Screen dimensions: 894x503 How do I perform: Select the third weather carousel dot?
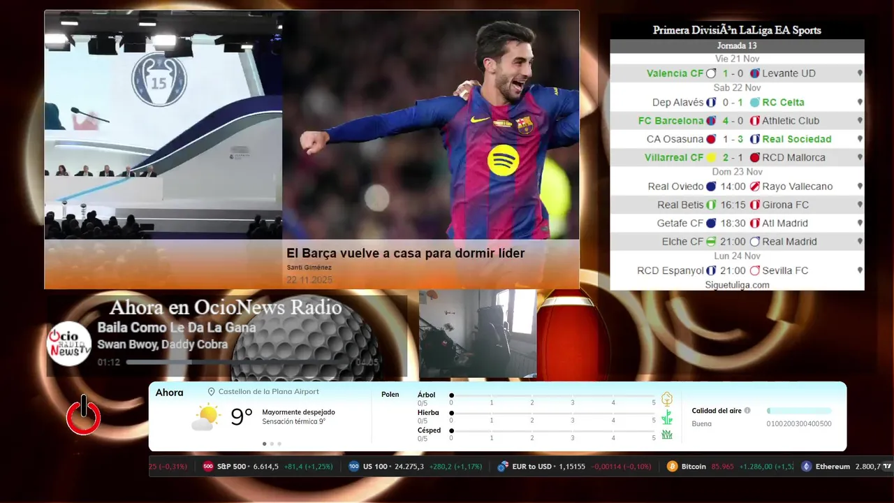click(279, 444)
